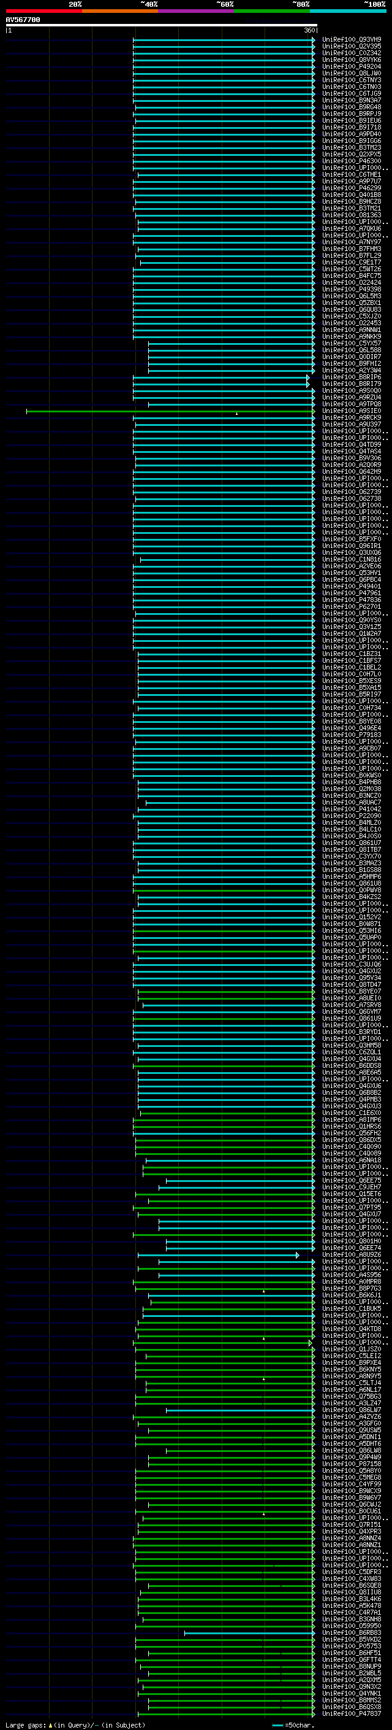Select the UniRef100_Q1W2A7 label

coord(352,633)
